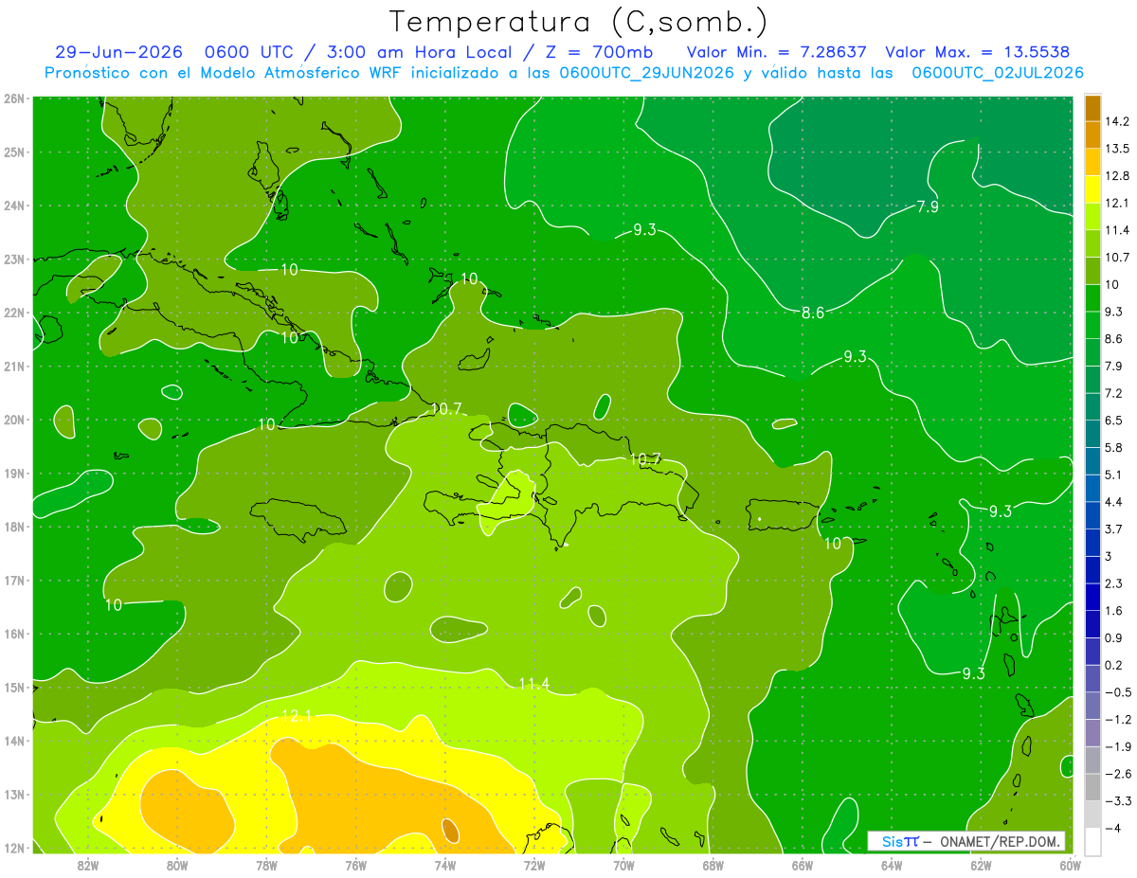1137x878 pixels.
Task: Click the title 'Temperatura (C,somb.)'
Action: pos(579,21)
